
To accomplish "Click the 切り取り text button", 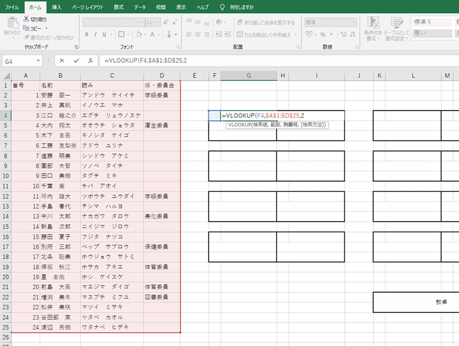I will pyautogui.click(x=38, y=19).
